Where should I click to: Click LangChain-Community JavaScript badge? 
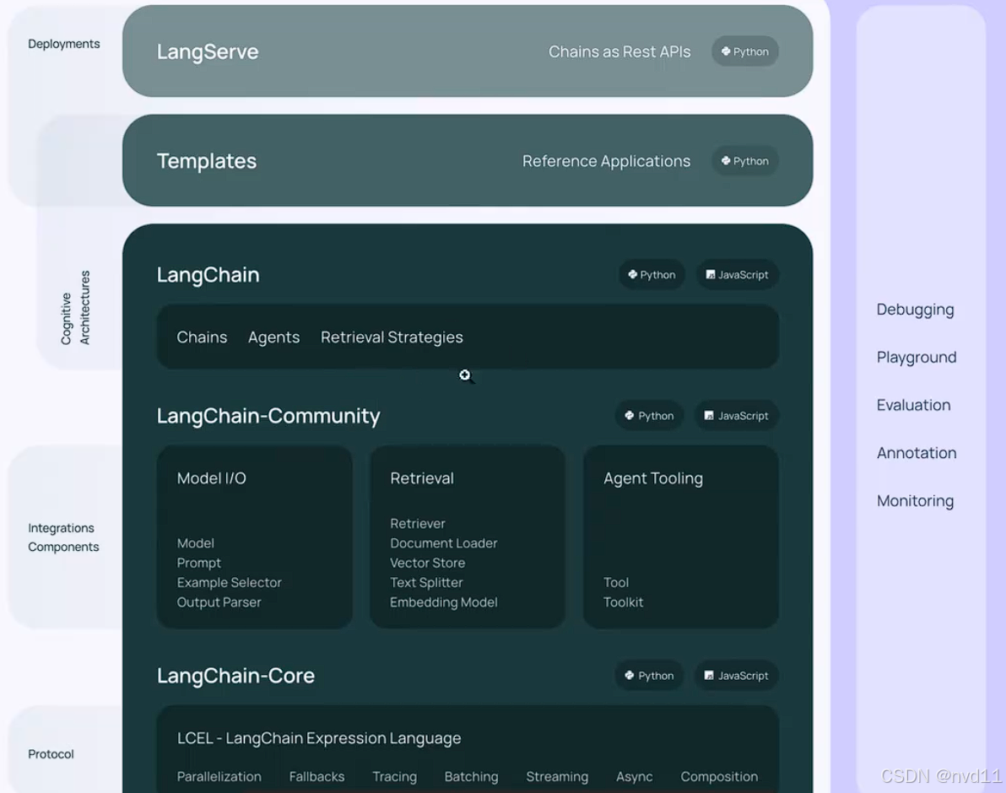[x=737, y=415]
